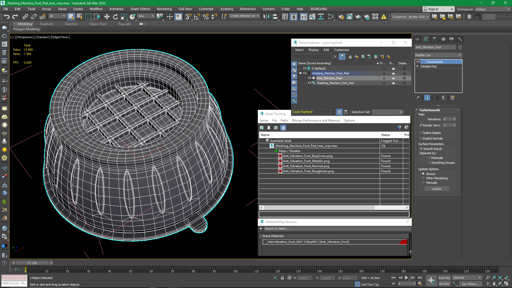The image size is (512, 288).
Task: Toggle the 3D Snaps button
Action: [x=188, y=17]
